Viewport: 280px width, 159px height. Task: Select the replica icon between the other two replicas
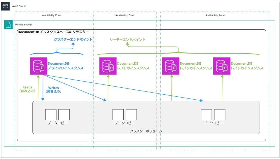[171, 66]
